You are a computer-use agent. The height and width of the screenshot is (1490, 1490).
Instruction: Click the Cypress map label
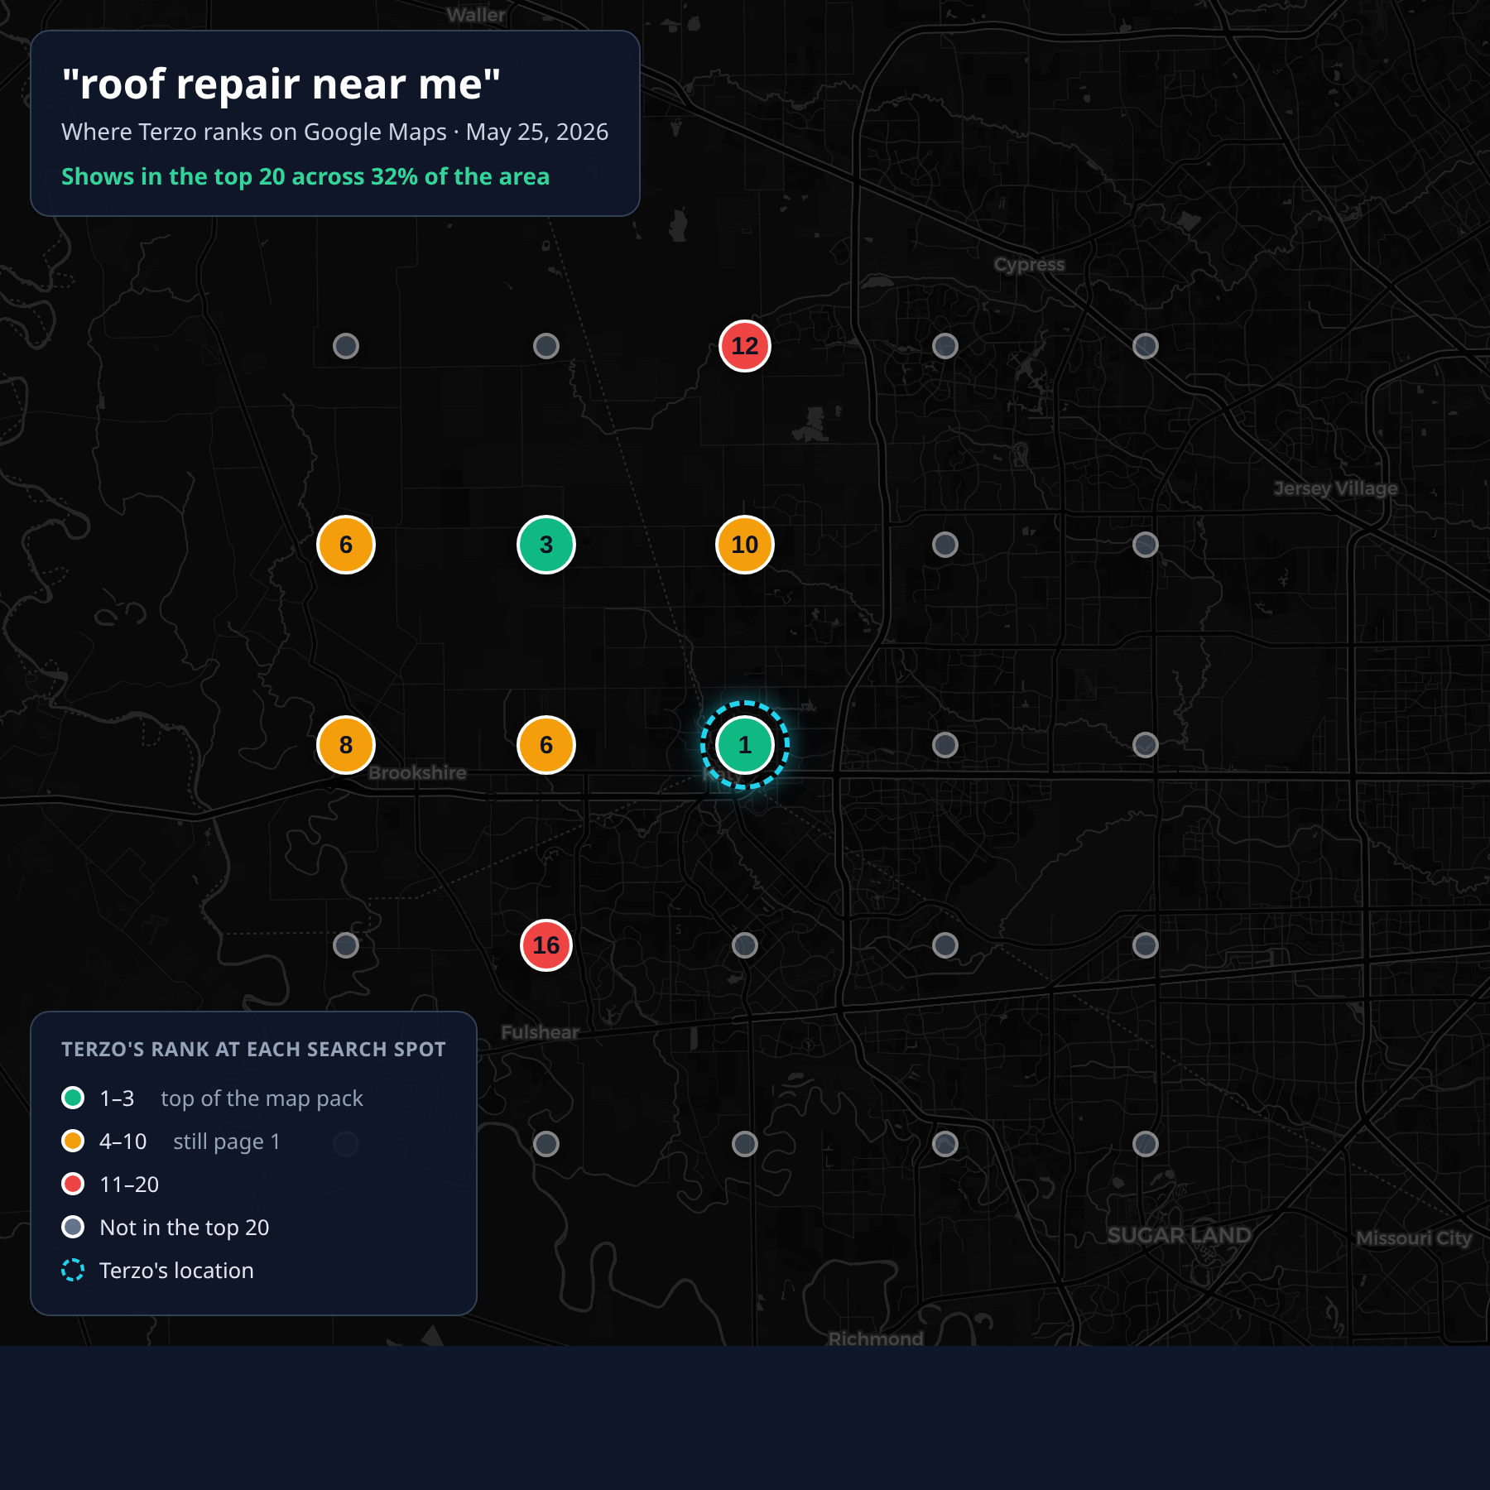pos(1030,265)
